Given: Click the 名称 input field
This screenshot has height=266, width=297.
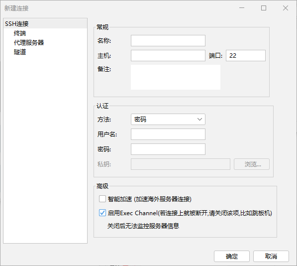Looking at the screenshot, I should (x=168, y=40).
